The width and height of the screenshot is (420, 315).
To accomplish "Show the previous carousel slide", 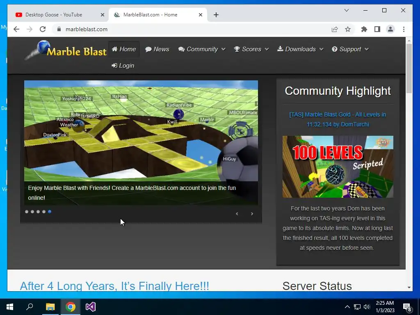I will click(237, 213).
